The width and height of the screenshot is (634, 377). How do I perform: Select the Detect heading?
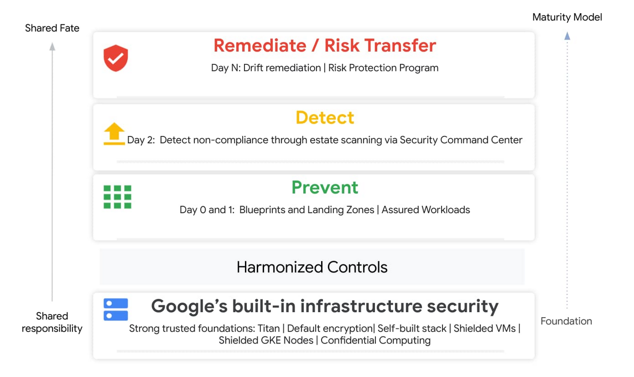click(x=325, y=118)
